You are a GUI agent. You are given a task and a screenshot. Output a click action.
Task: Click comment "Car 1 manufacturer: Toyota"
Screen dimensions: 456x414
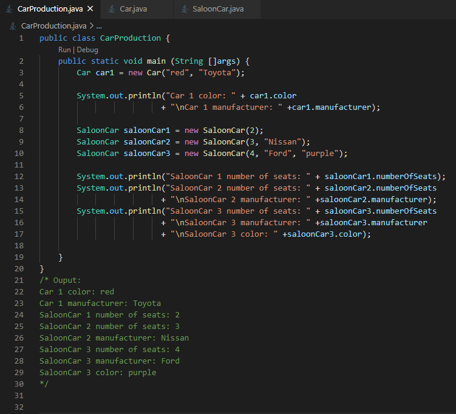coord(100,304)
